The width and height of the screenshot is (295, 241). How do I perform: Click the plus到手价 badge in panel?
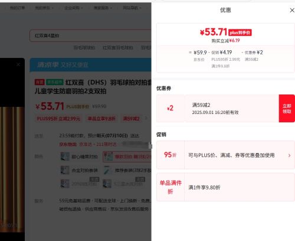240,32
